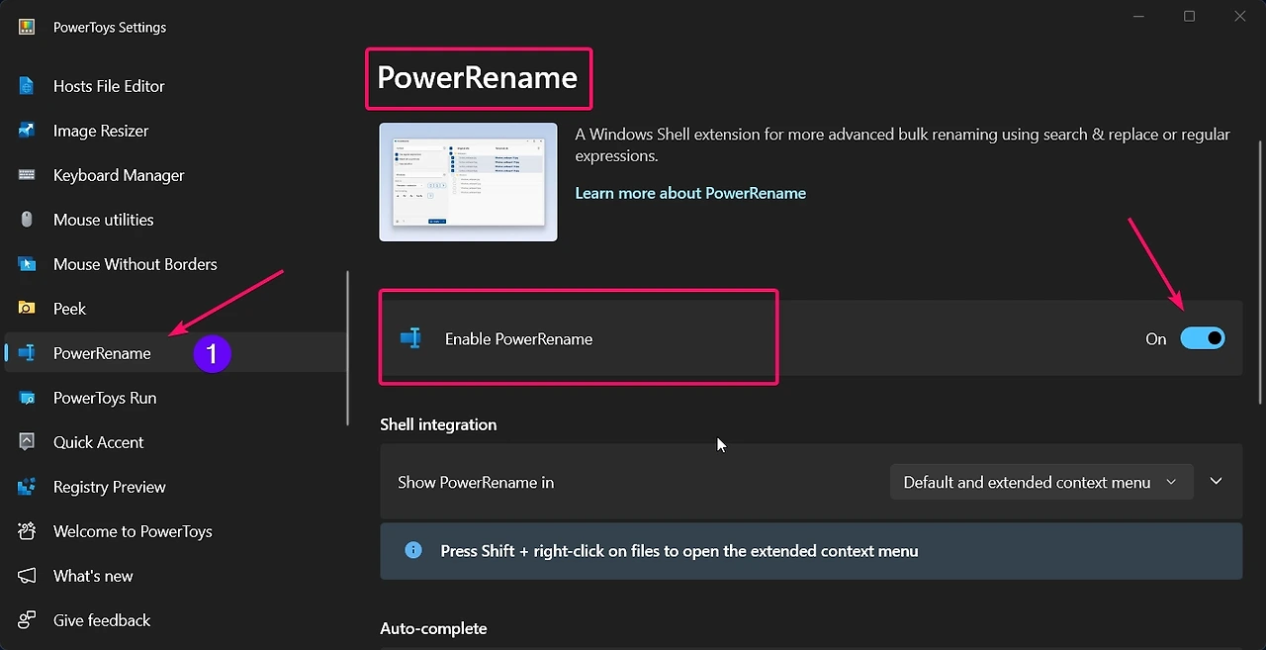Click the Auto-complete section heading
Screen dimensions: 1266x650
[433, 628]
